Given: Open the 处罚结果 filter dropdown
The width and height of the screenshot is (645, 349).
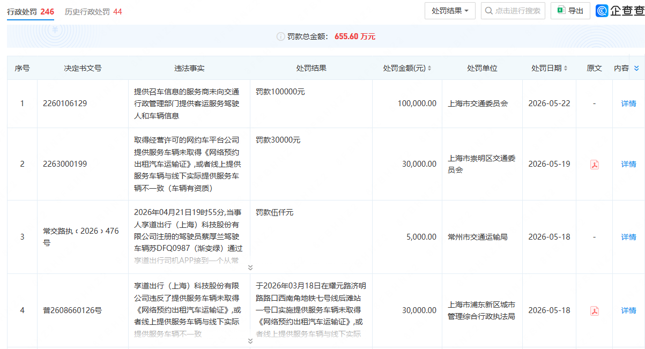Looking at the screenshot, I should point(450,11).
